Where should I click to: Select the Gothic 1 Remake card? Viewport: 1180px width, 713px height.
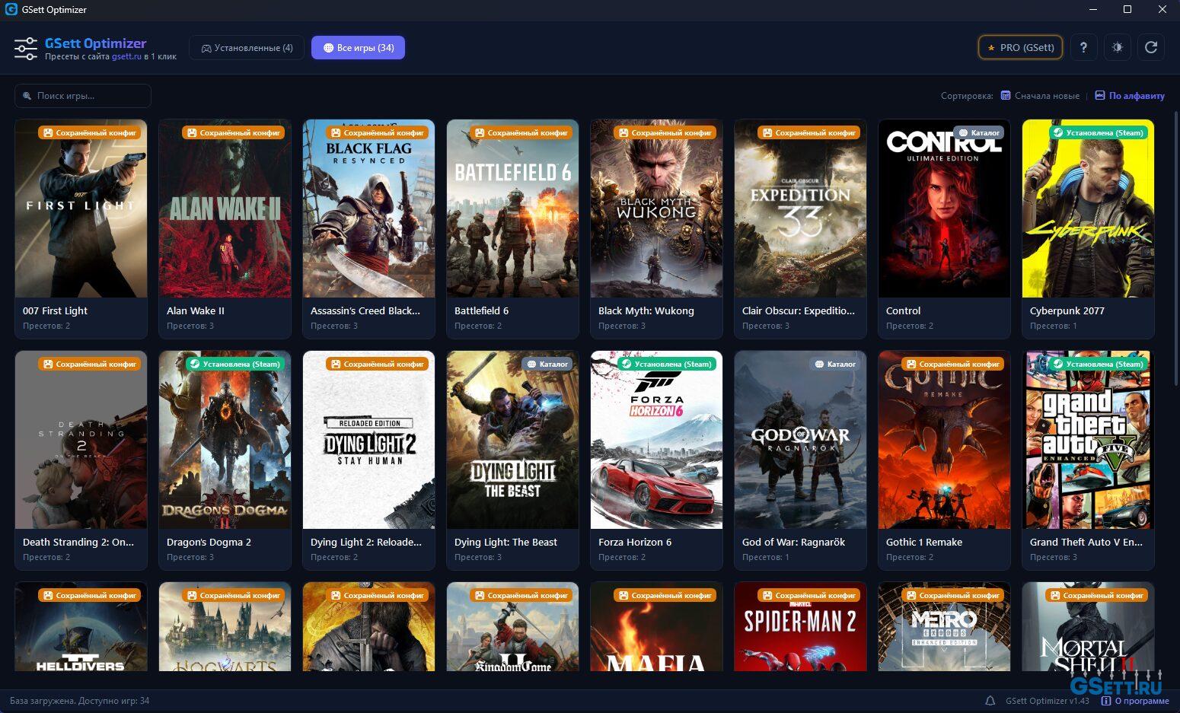tap(944, 460)
